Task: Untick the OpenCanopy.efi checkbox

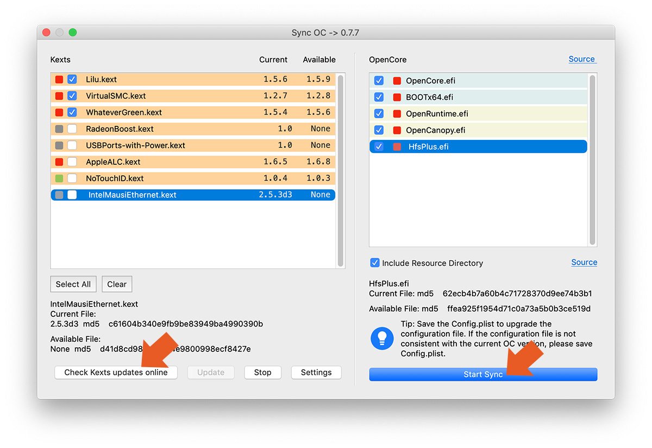Action: click(x=379, y=130)
